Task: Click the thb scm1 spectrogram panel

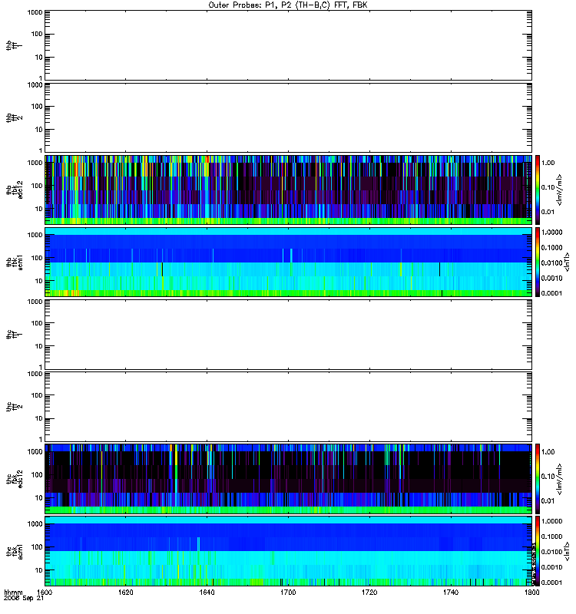Action: [x=289, y=262]
